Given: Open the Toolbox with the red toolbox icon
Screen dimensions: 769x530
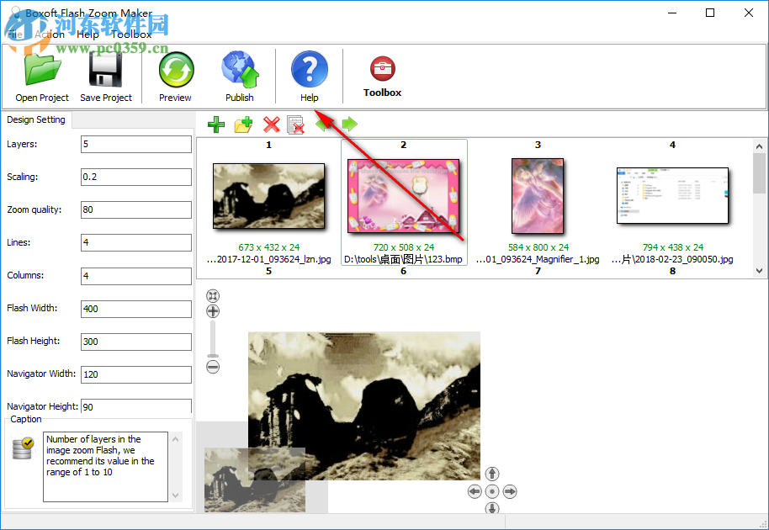Looking at the screenshot, I should [382, 69].
